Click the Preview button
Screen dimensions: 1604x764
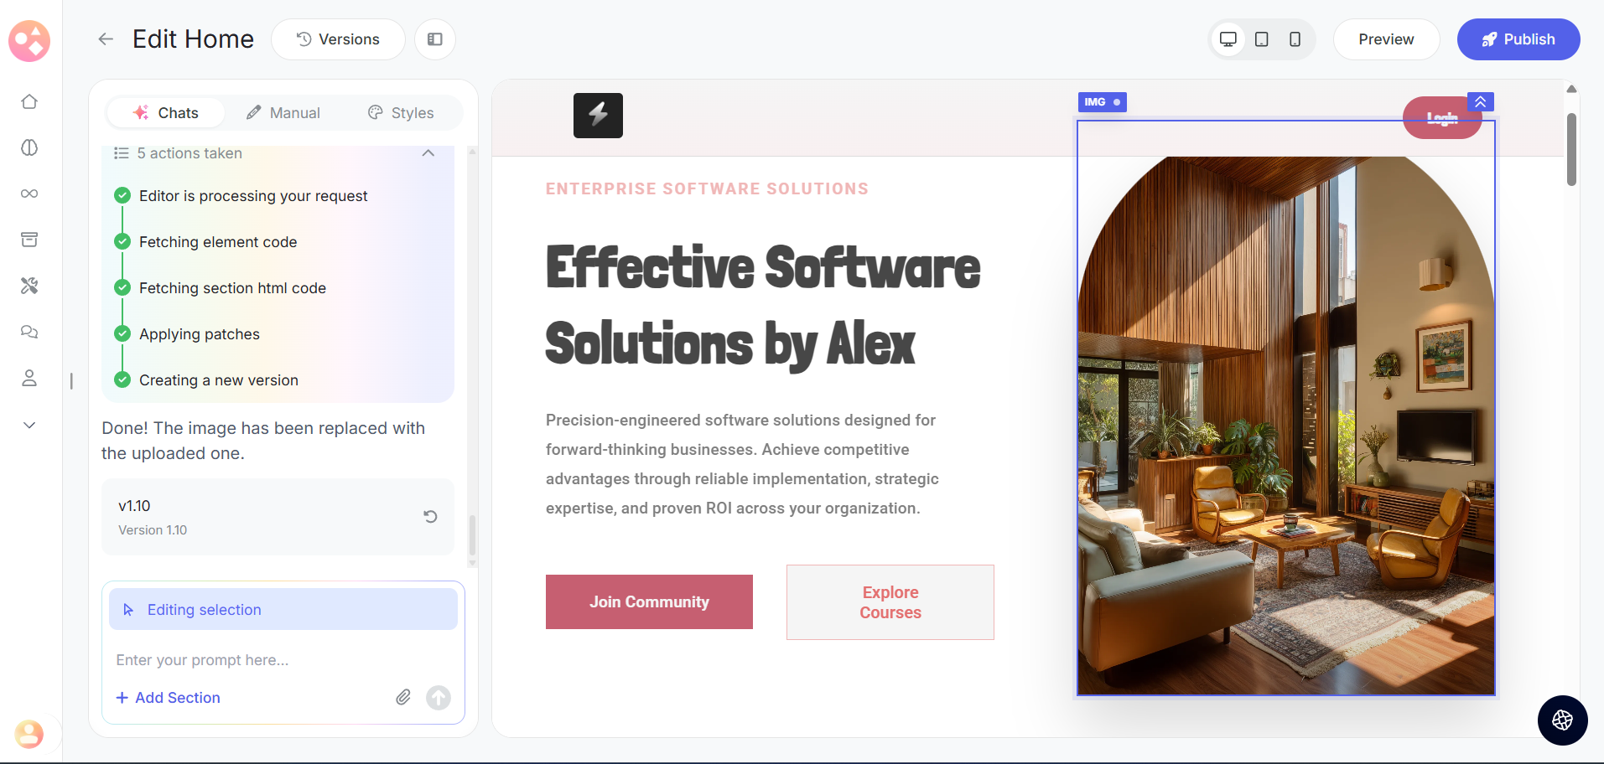click(1386, 39)
